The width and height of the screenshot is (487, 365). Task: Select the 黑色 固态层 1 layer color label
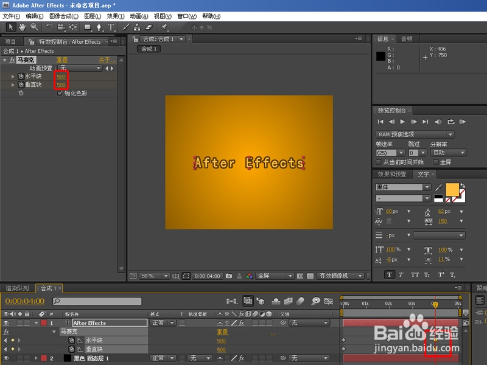pyautogui.click(x=44, y=358)
